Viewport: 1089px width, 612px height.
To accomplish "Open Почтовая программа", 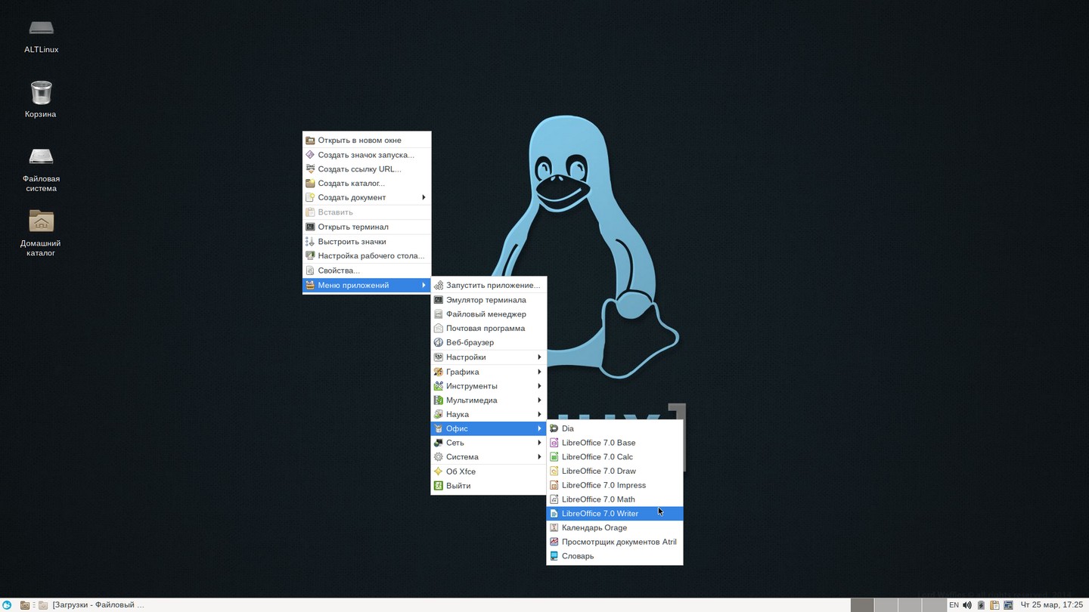I will (489, 329).
